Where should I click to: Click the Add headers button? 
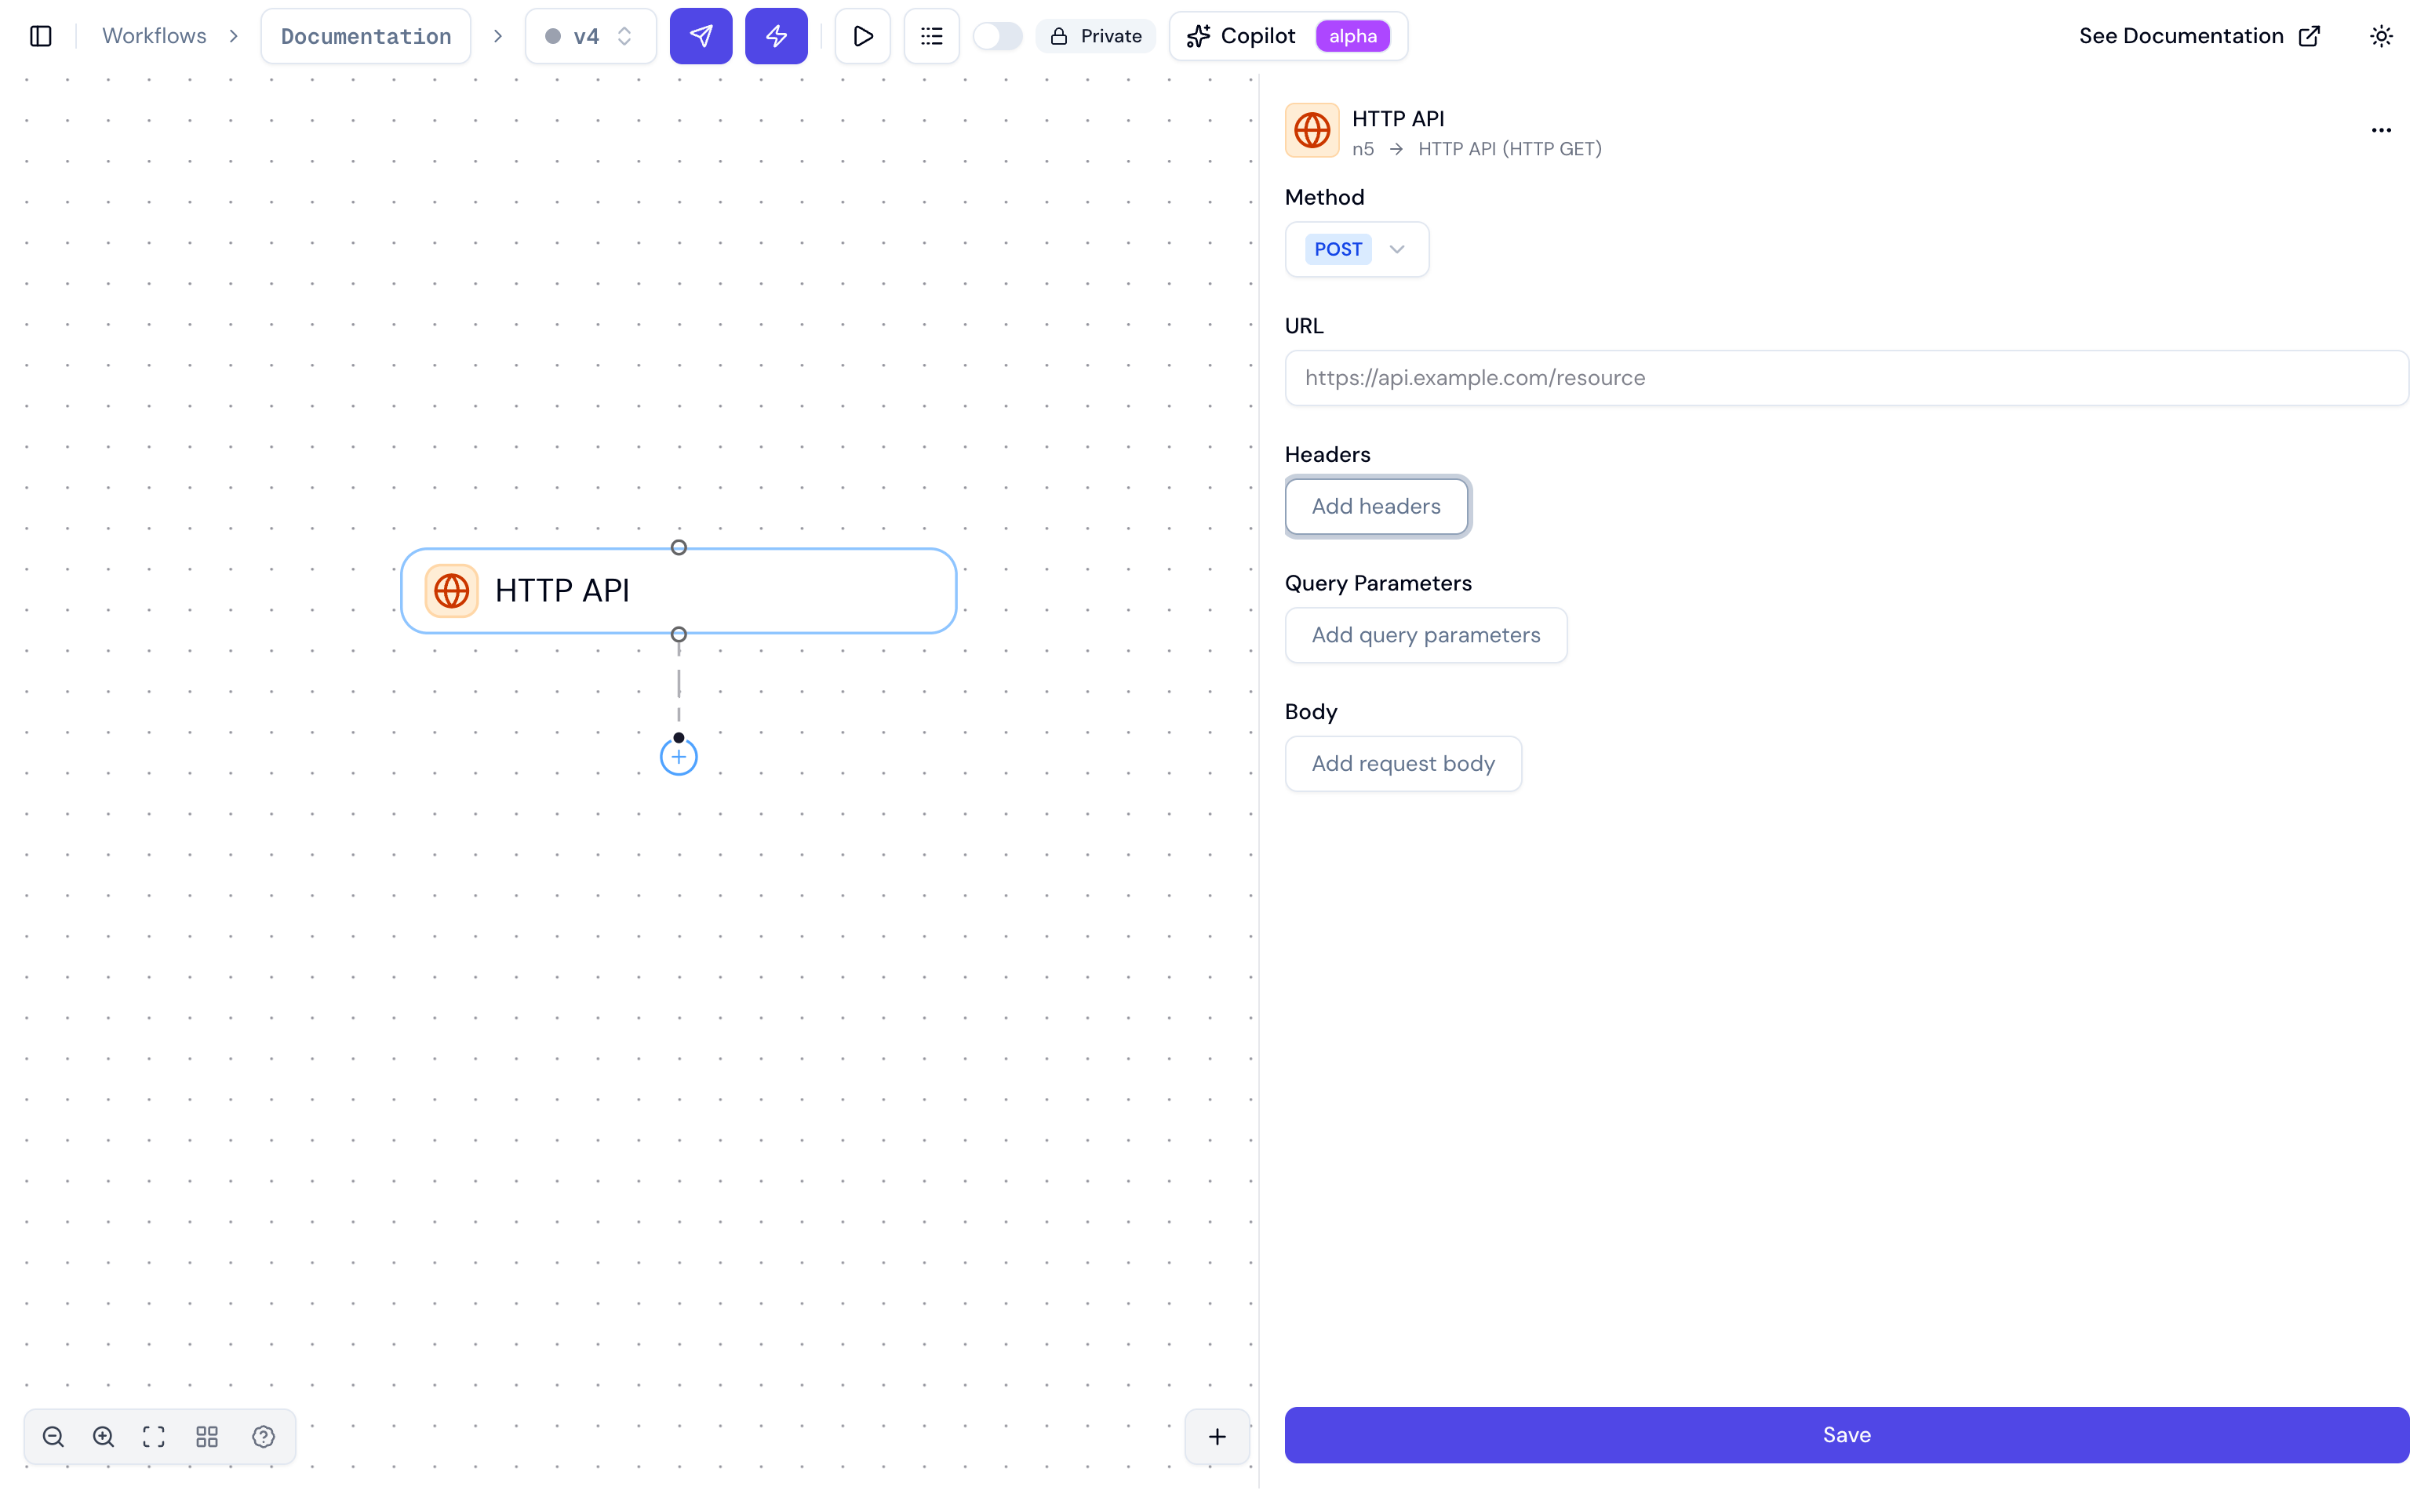pyautogui.click(x=1376, y=506)
